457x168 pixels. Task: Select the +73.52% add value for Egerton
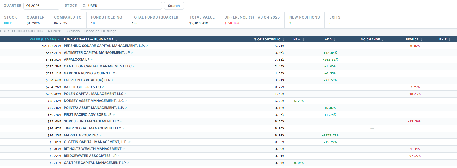(330, 80)
